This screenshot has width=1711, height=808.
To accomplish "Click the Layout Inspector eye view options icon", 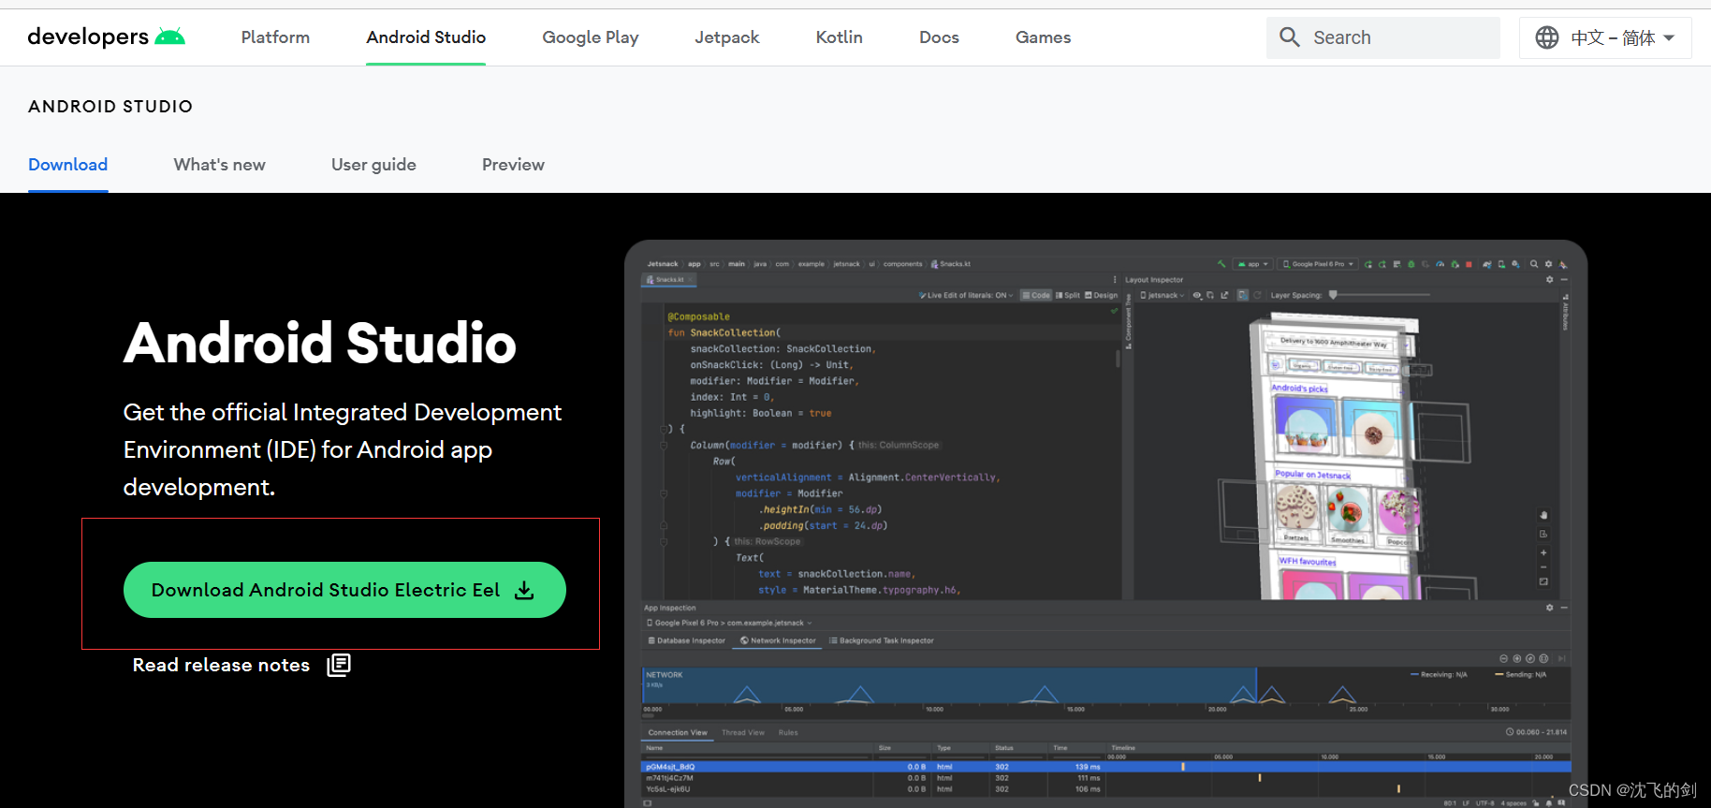I will coord(1198,295).
